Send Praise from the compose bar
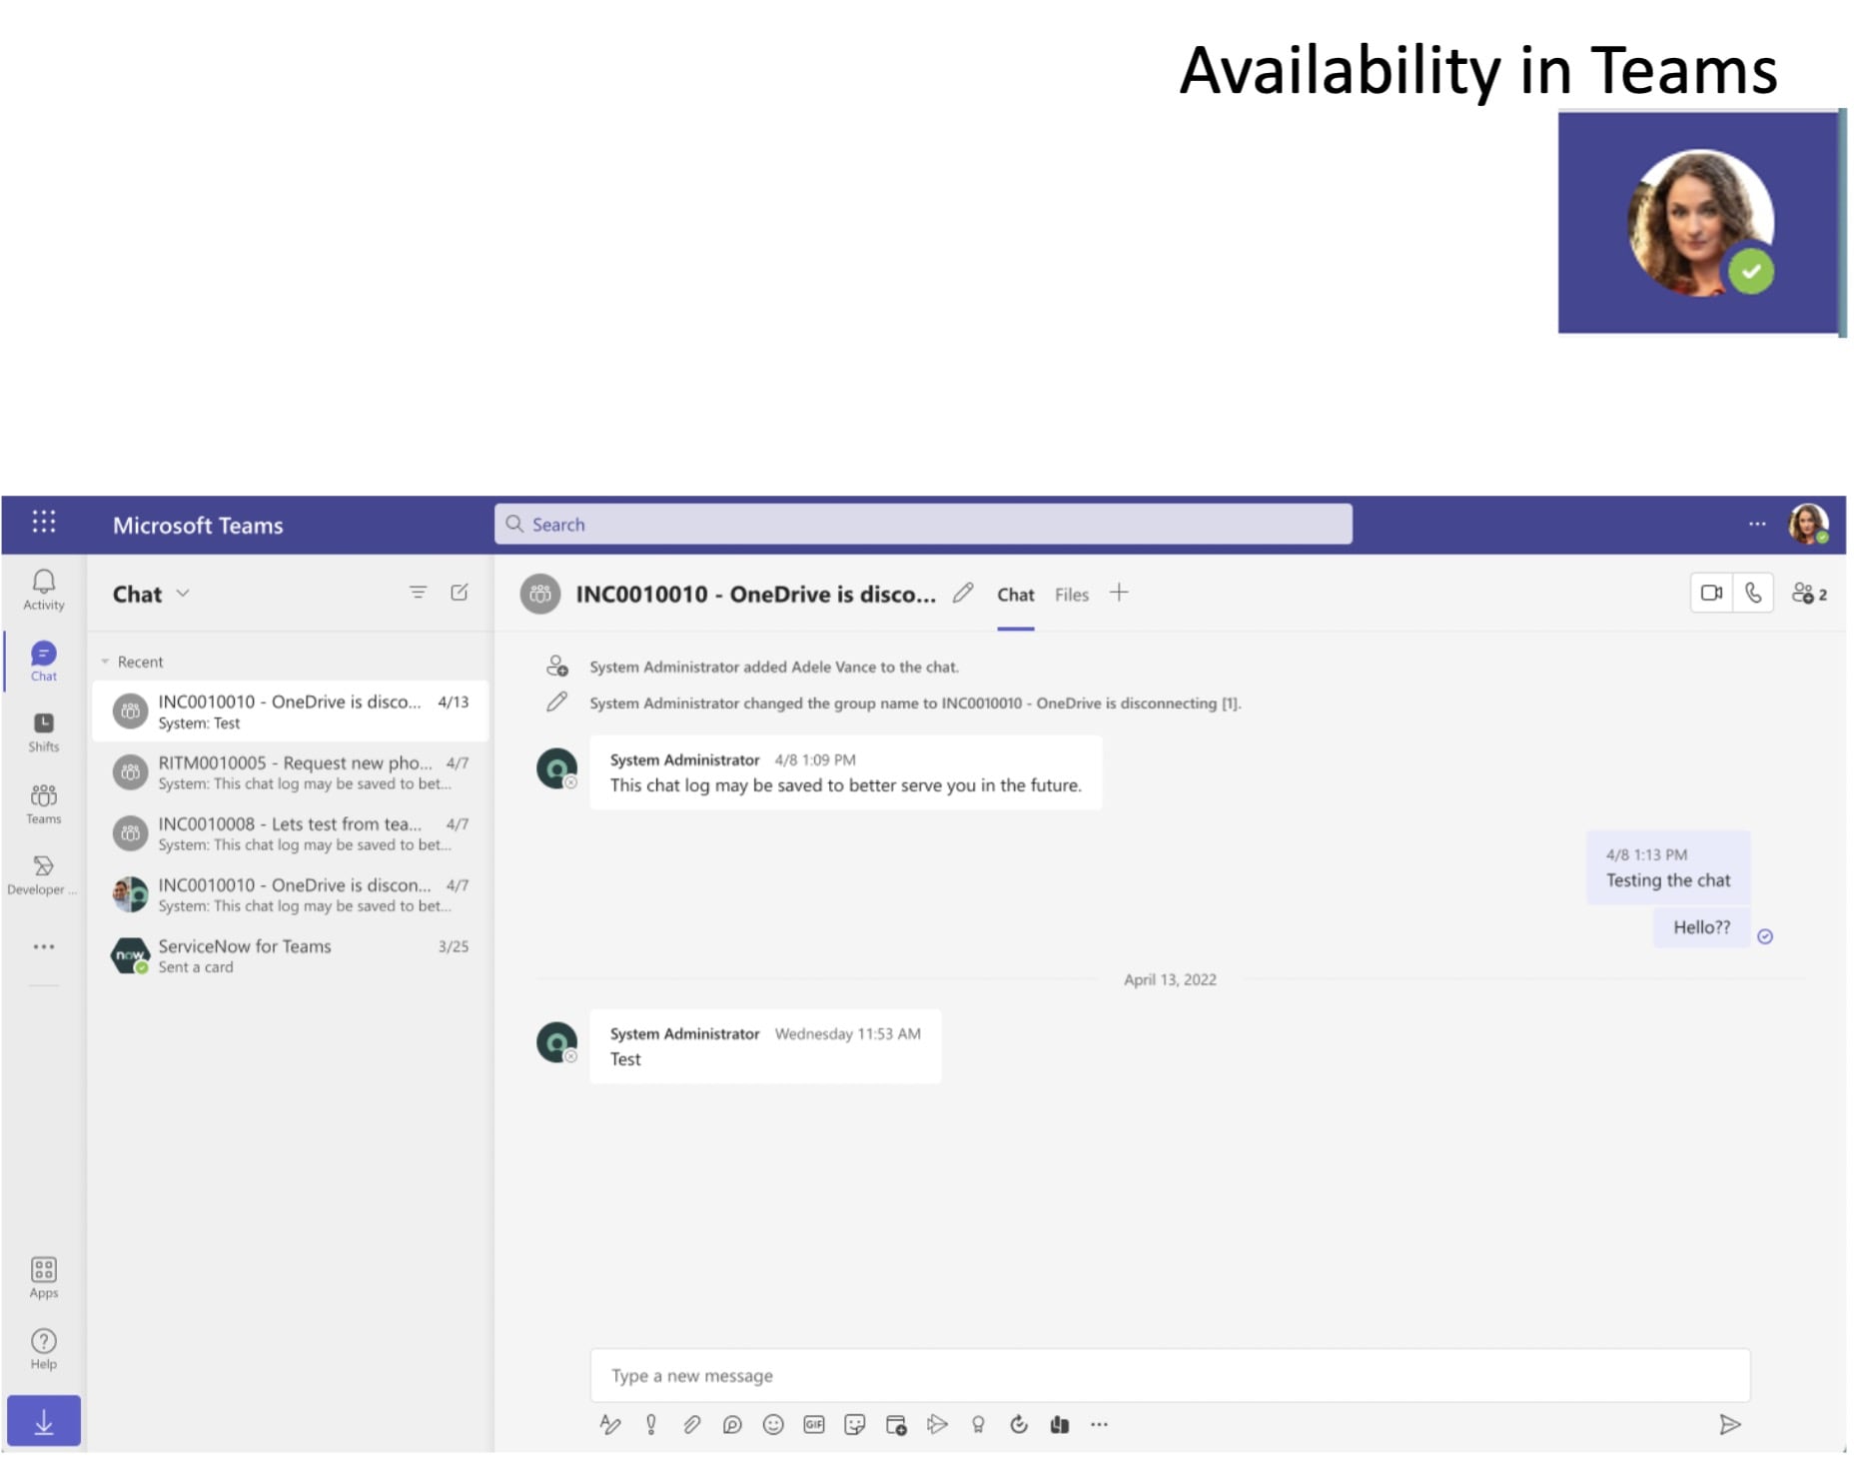 (978, 1425)
